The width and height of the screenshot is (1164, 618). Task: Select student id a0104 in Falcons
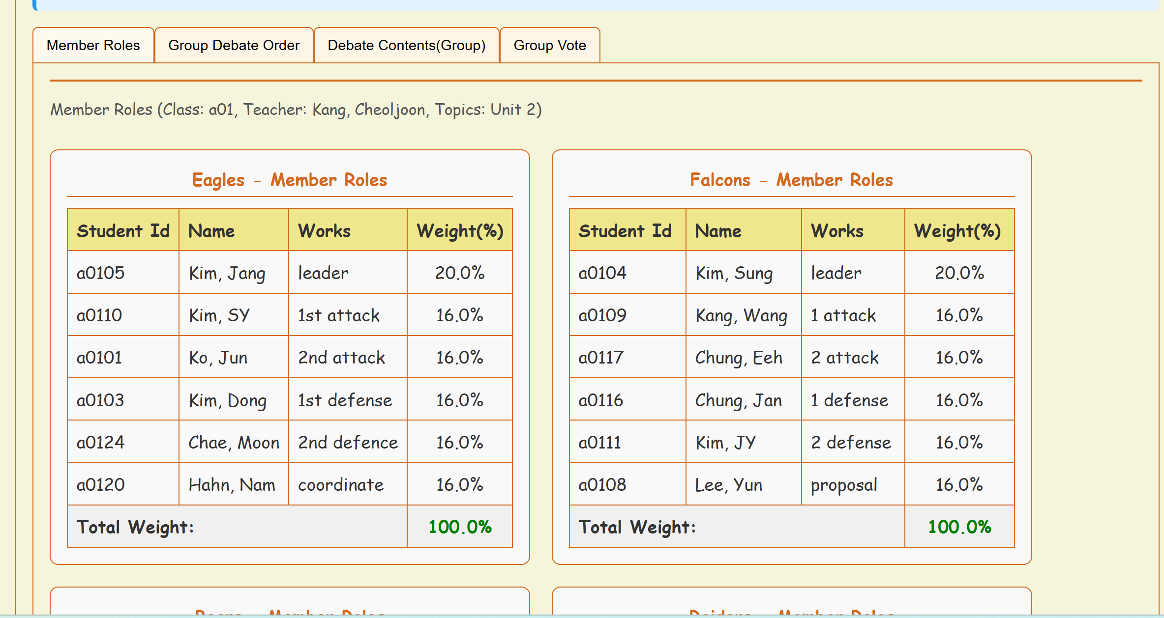click(x=602, y=273)
